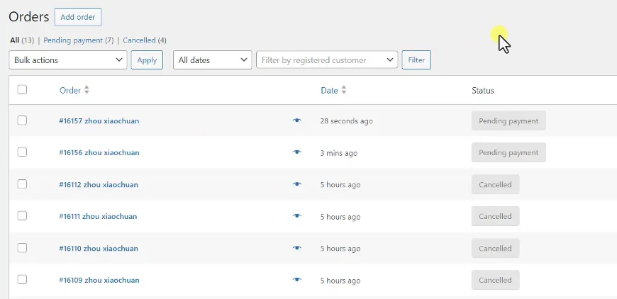The width and height of the screenshot is (617, 299).
Task: Click the Add order button
Action: click(78, 17)
